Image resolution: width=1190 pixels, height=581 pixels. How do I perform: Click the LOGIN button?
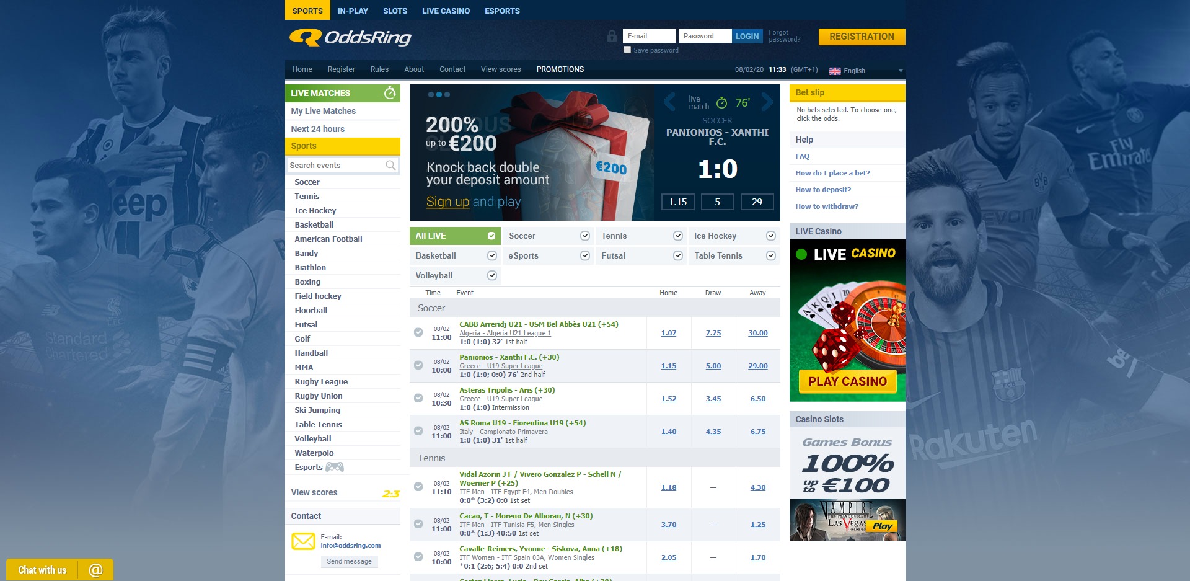coord(747,36)
